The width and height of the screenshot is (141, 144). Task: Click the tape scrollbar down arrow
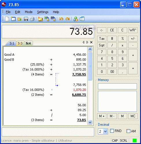[90, 123]
